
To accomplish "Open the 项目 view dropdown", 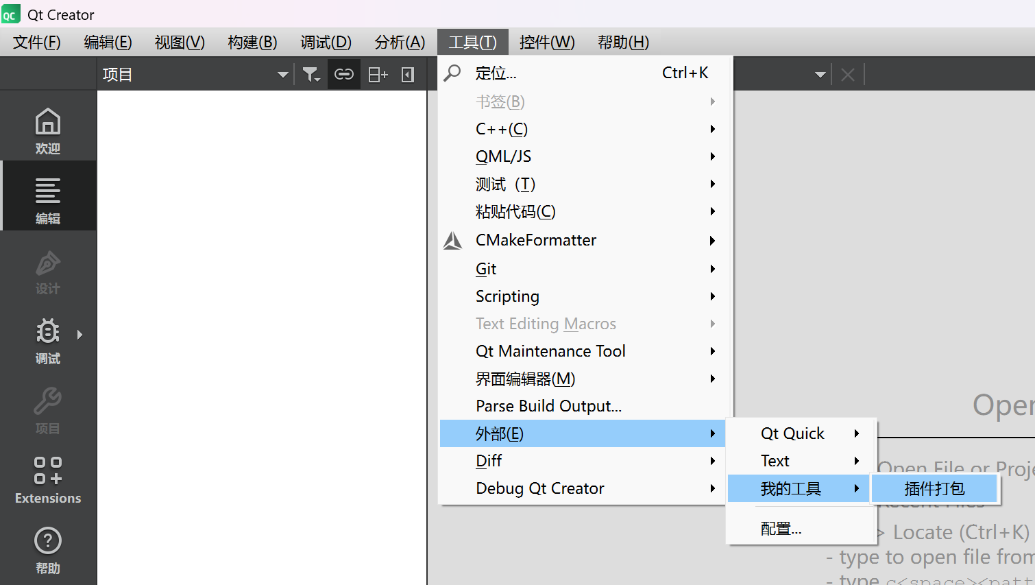I will click(195, 74).
